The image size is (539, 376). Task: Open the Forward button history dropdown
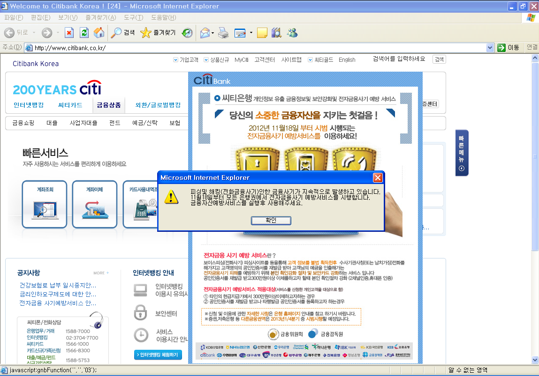pyautogui.click(x=58, y=33)
